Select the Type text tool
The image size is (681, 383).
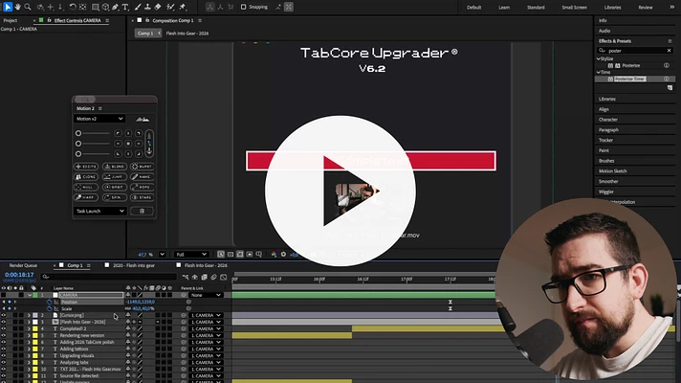125,7
